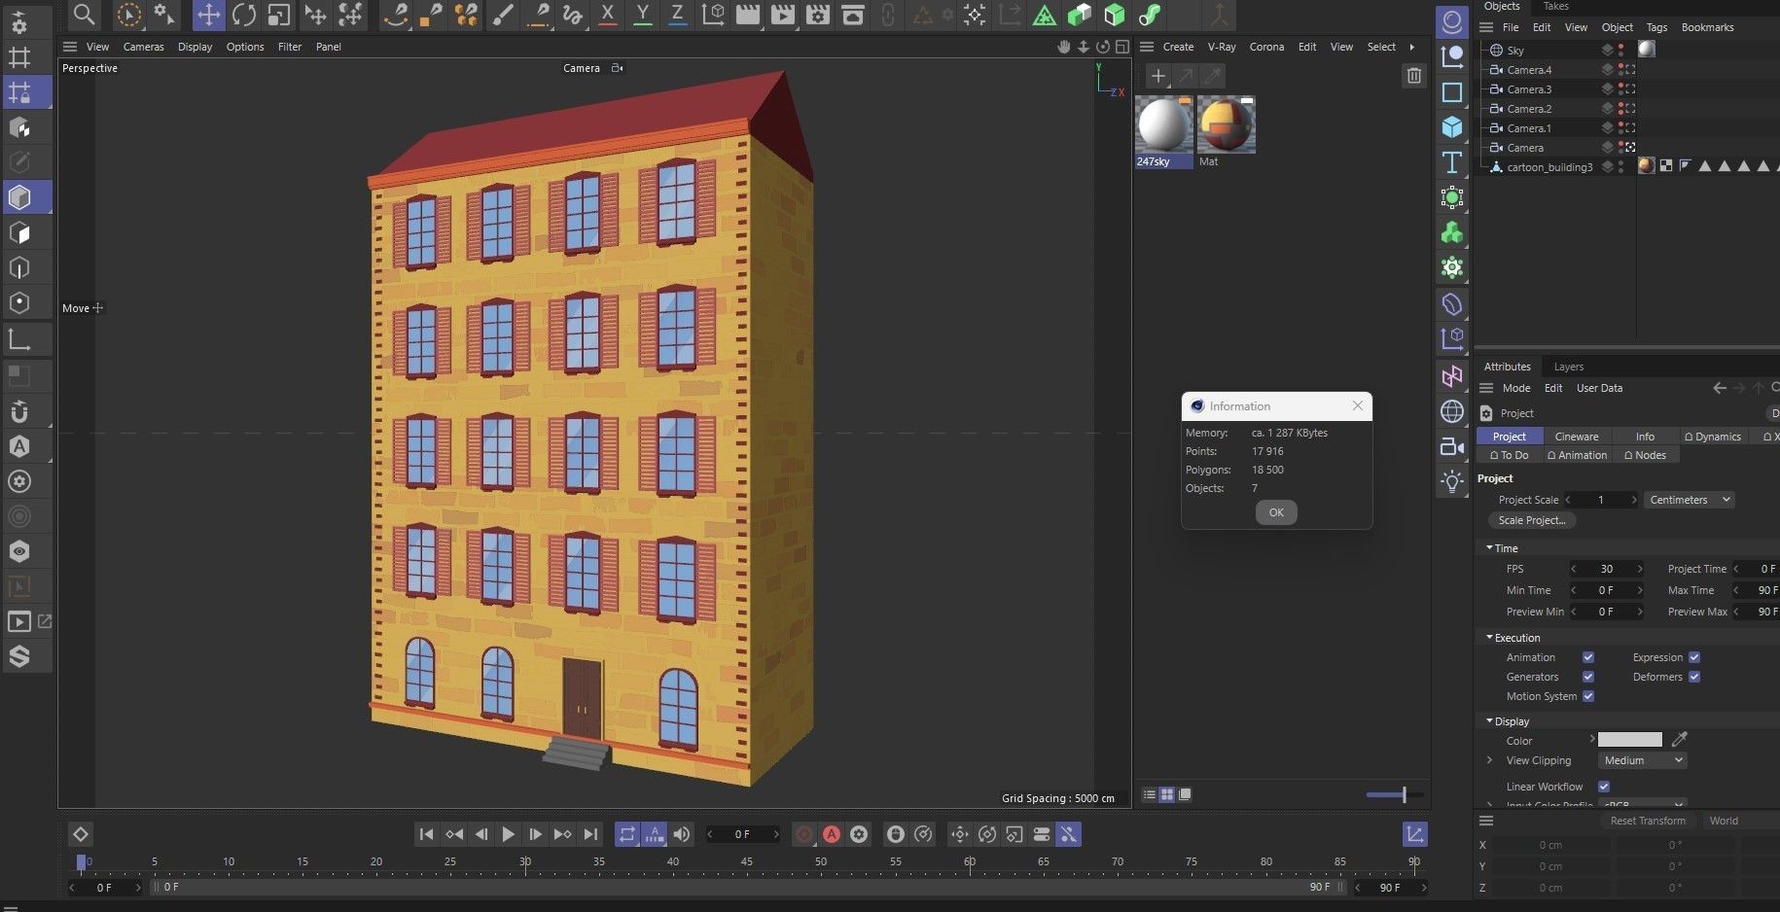Viewport: 1780px width, 912px height.
Task: Collapse the Time section
Action: (x=1489, y=548)
